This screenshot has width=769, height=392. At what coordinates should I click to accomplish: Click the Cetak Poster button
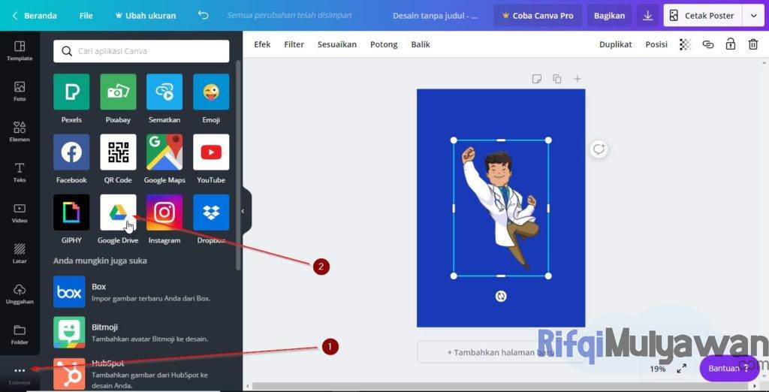click(x=703, y=16)
